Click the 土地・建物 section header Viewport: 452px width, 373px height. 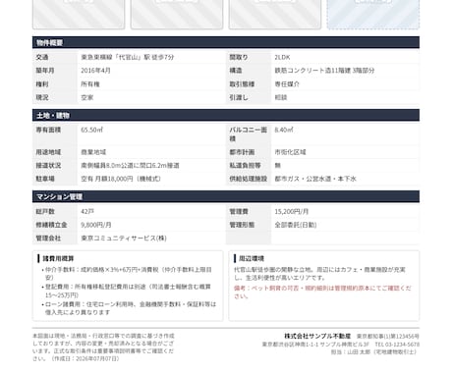pos(226,115)
